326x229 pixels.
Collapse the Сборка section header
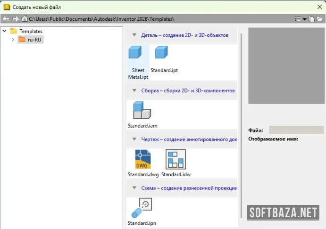point(134,90)
